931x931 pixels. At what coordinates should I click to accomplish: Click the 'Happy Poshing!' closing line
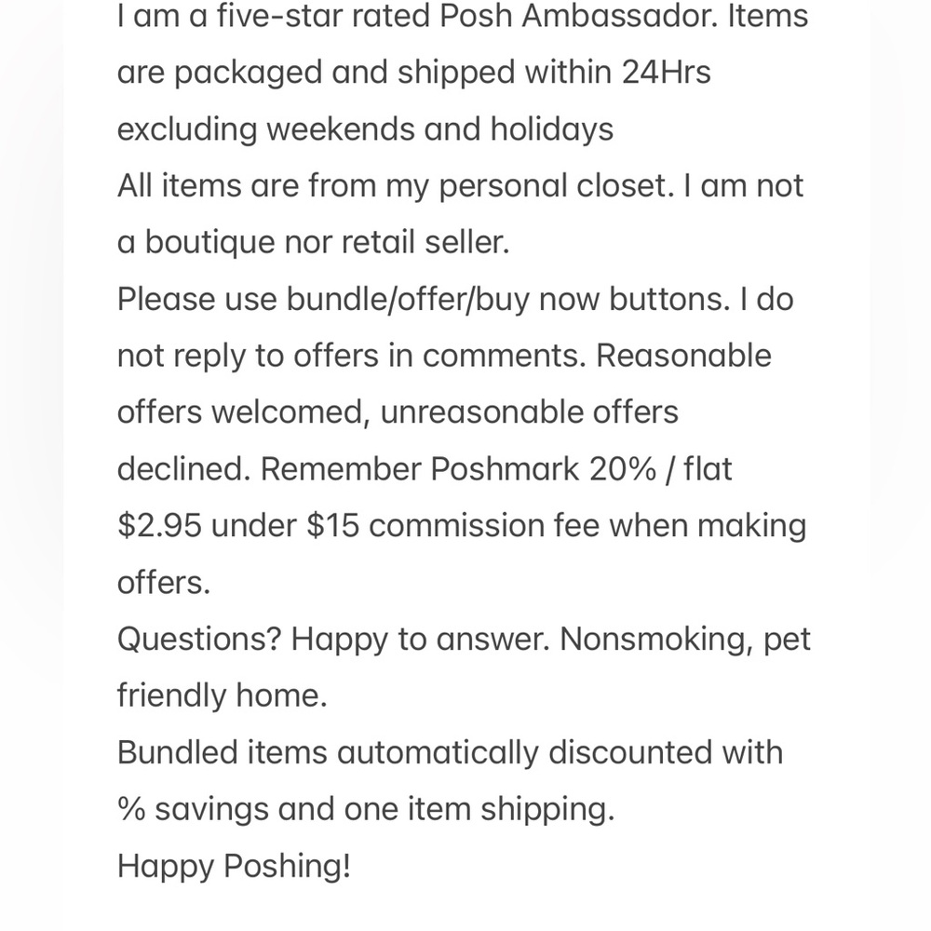click(x=234, y=866)
